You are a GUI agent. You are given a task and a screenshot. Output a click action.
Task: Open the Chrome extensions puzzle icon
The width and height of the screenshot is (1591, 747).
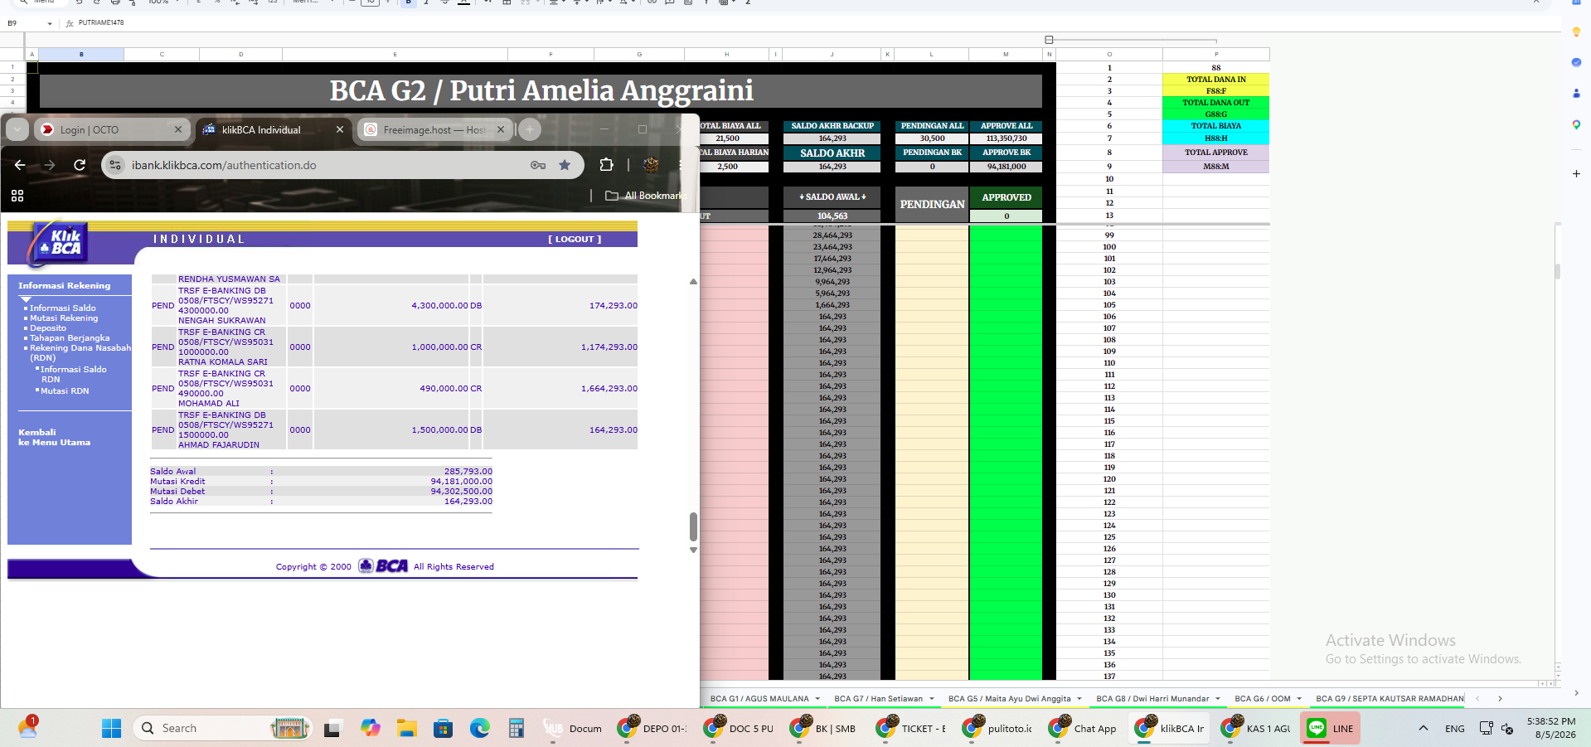(x=606, y=165)
